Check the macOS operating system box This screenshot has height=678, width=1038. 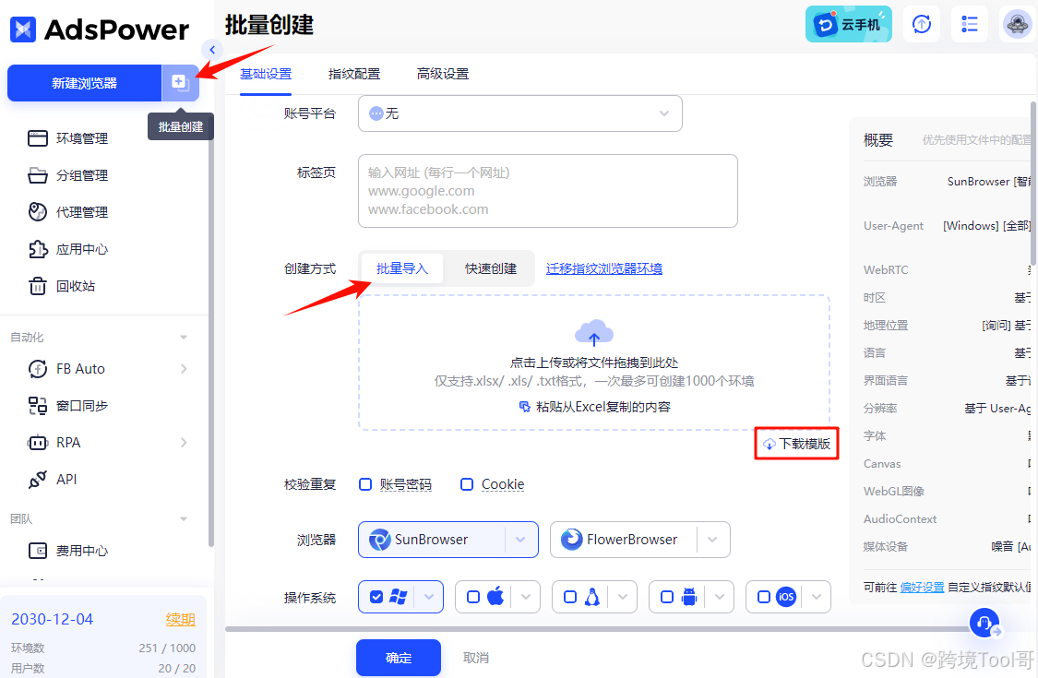click(x=473, y=597)
